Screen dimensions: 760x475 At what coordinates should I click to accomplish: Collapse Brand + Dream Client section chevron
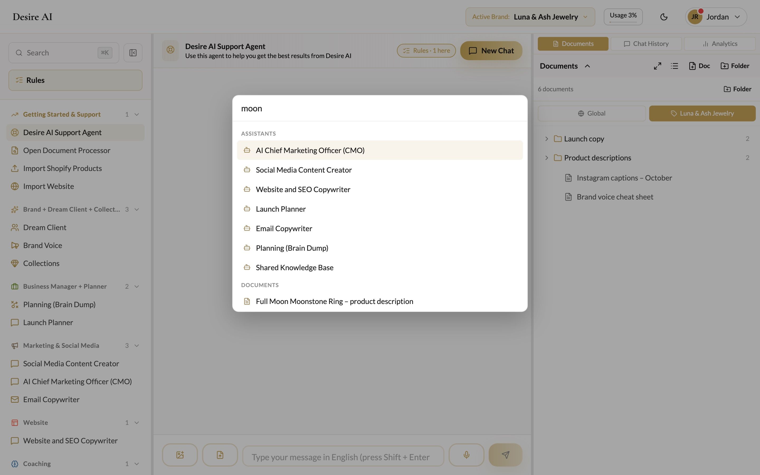point(137,210)
